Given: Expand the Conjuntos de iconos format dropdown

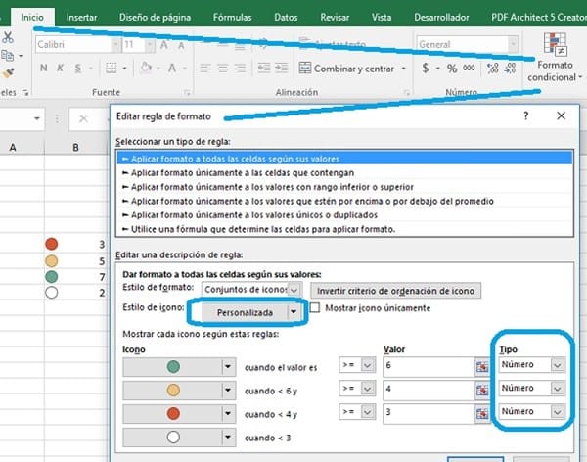Looking at the screenshot, I should (x=294, y=290).
